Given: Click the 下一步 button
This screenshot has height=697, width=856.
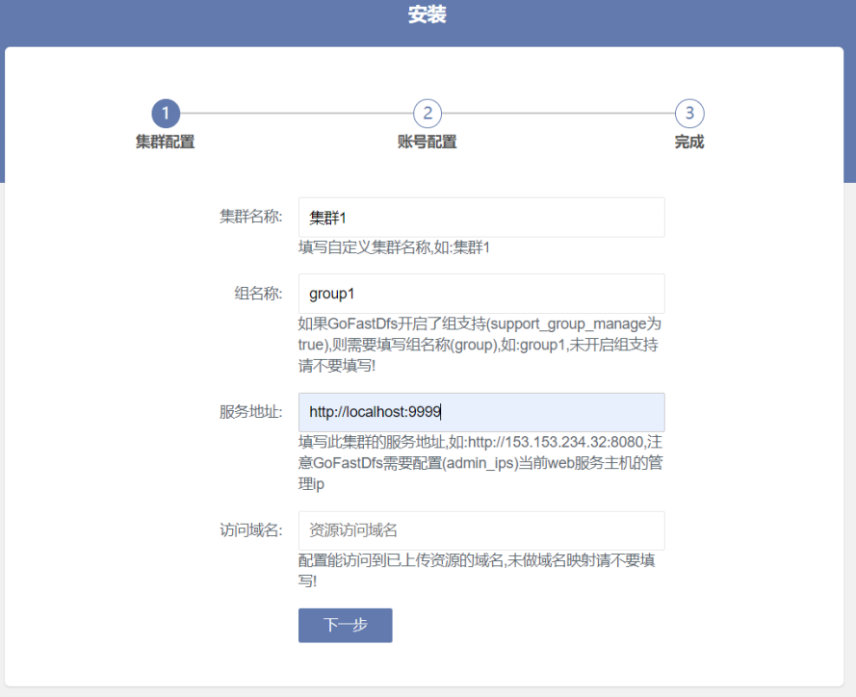Looking at the screenshot, I should (345, 625).
